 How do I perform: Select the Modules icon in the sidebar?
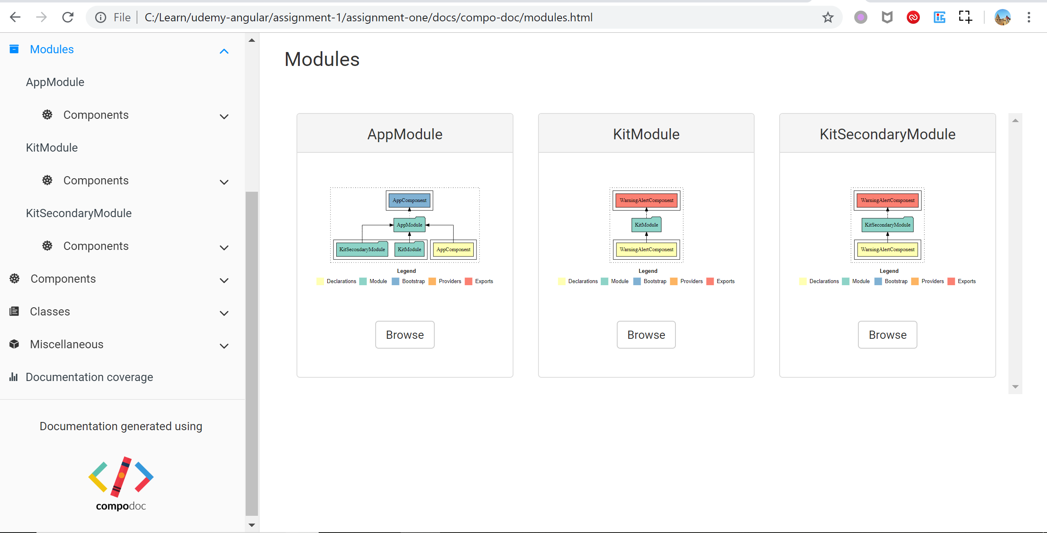14,49
